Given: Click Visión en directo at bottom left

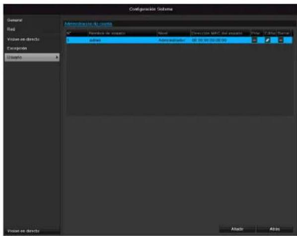Looking at the screenshot, I should point(23,231).
